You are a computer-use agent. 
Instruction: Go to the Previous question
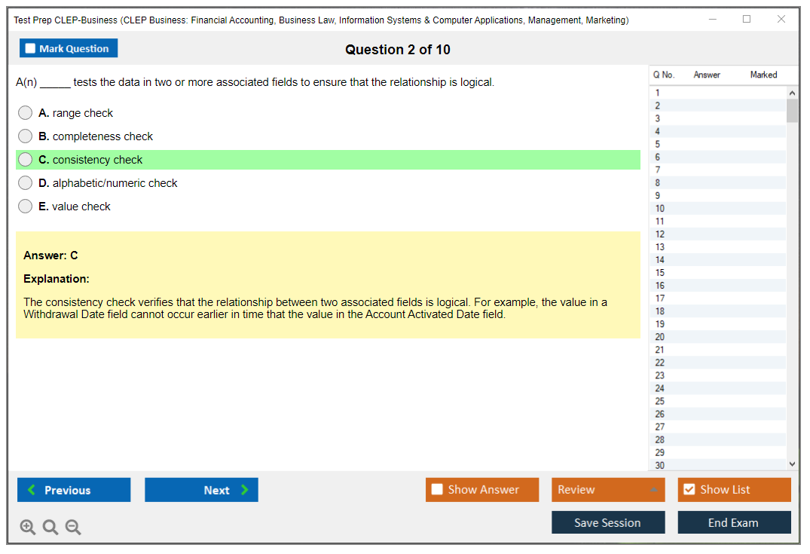click(x=74, y=490)
